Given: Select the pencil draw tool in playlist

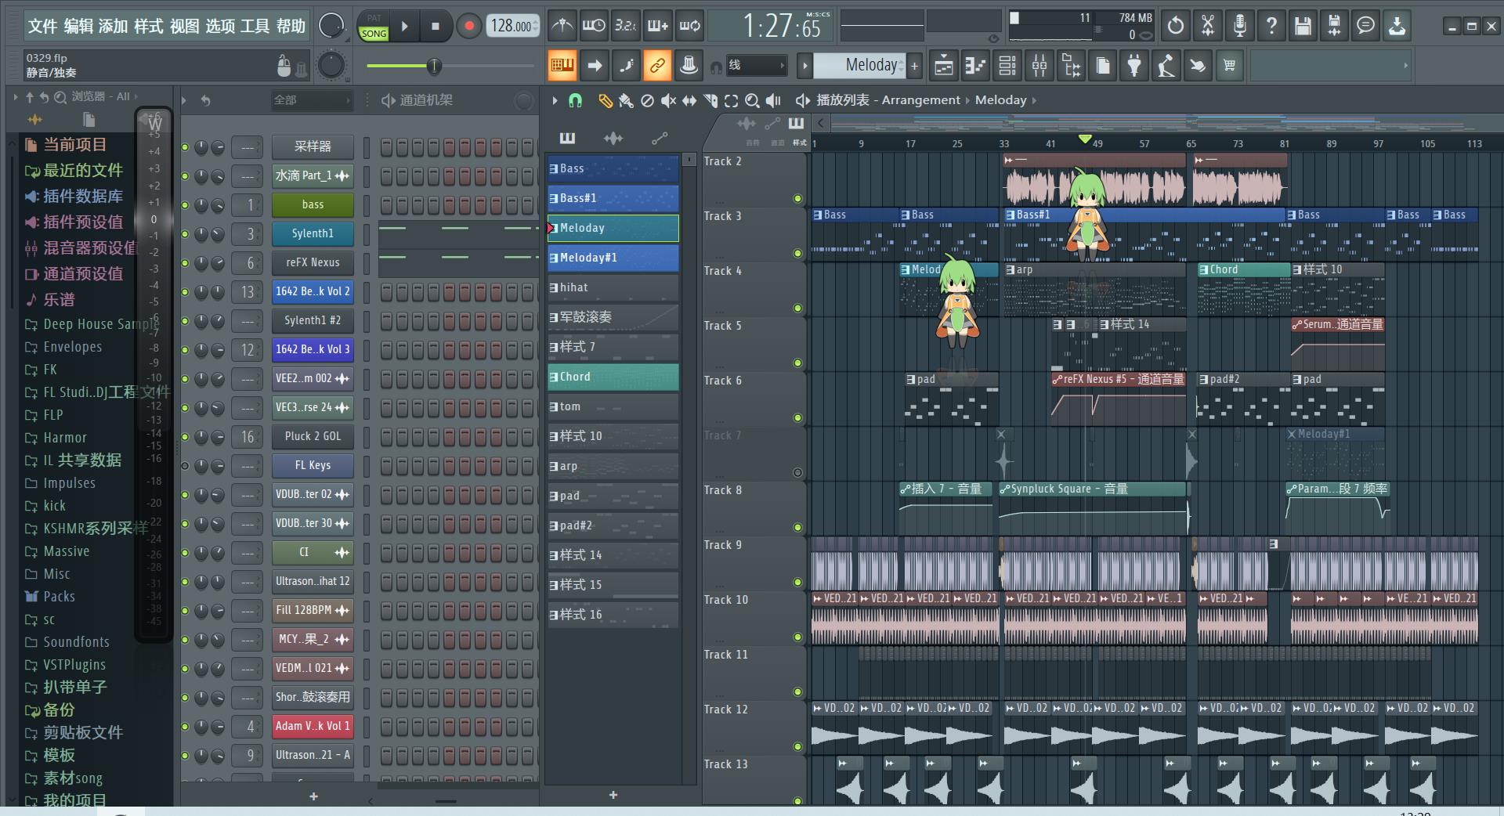Looking at the screenshot, I should (x=605, y=100).
